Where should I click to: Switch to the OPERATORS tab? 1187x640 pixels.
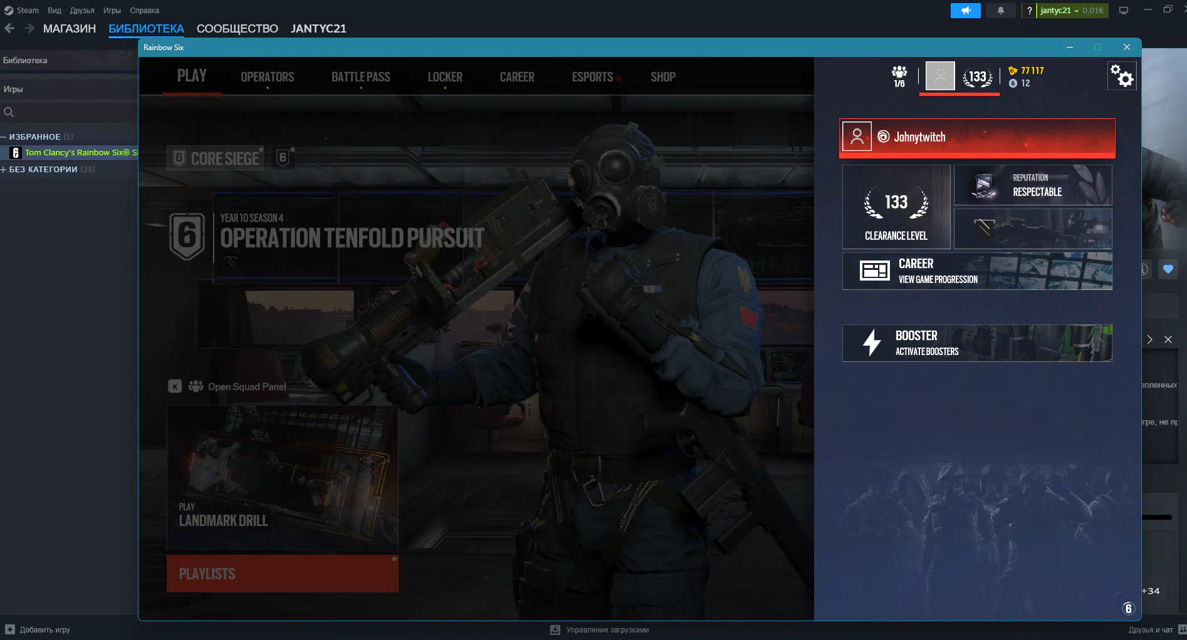tap(267, 77)
